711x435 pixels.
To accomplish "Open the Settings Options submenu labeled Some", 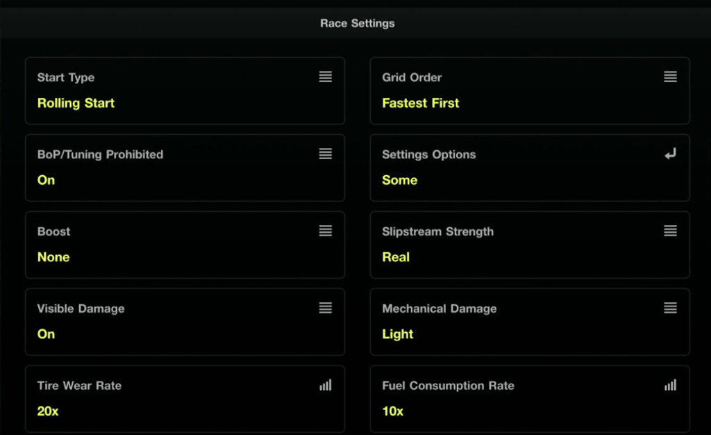I will tap(400, 180).
